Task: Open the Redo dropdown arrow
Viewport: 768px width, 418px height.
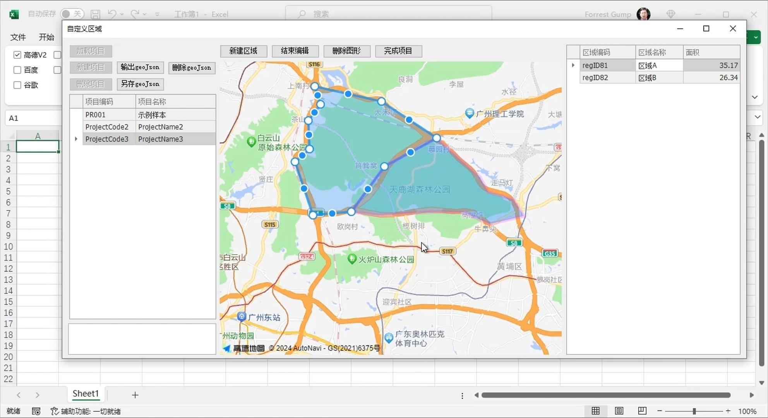Action: point(144,15)
